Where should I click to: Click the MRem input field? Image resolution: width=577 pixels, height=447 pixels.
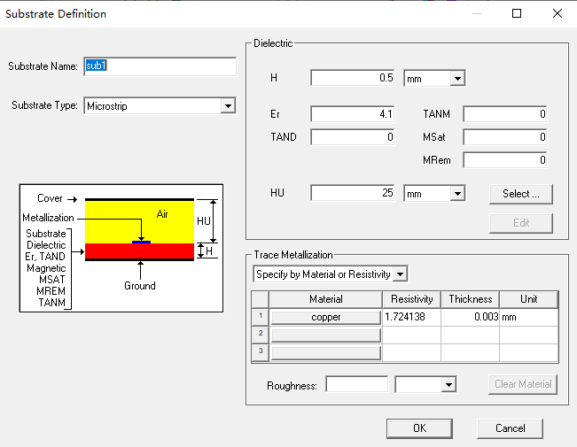click(505, 160)
